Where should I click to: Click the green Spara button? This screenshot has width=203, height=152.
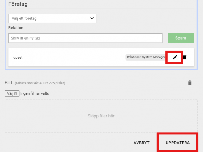(181, 38)
